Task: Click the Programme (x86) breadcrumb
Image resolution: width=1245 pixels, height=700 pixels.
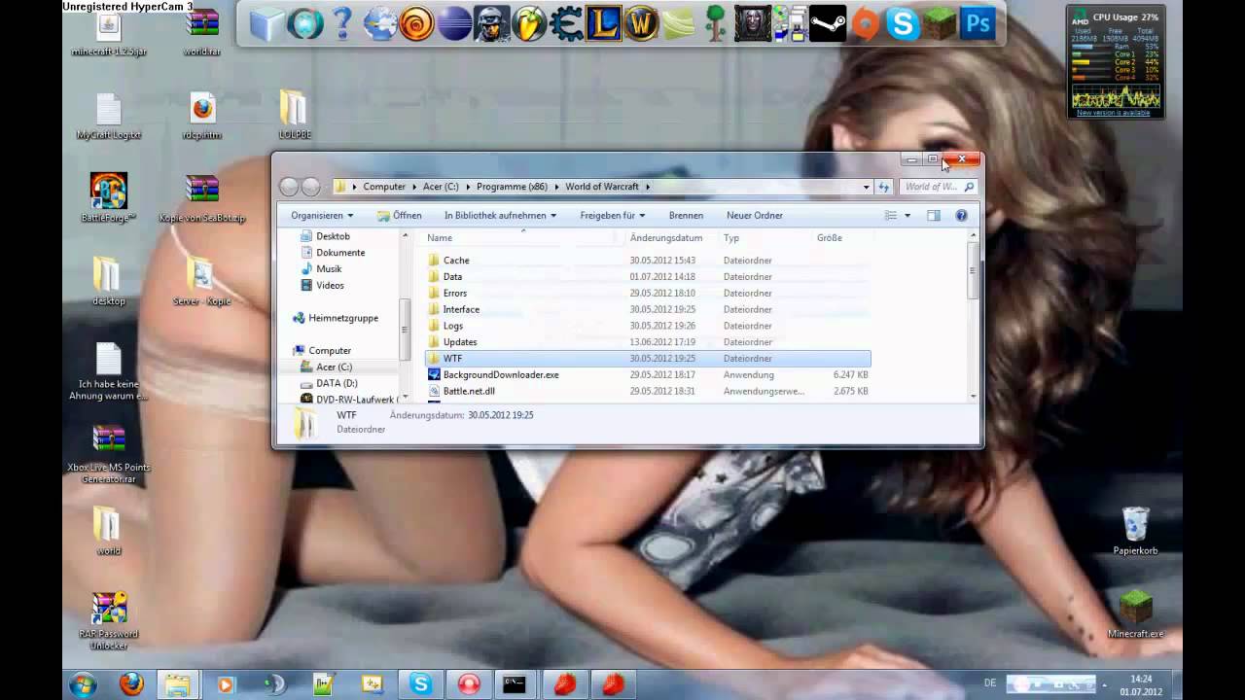Action: pyautogui.click(x=512, y=187)
